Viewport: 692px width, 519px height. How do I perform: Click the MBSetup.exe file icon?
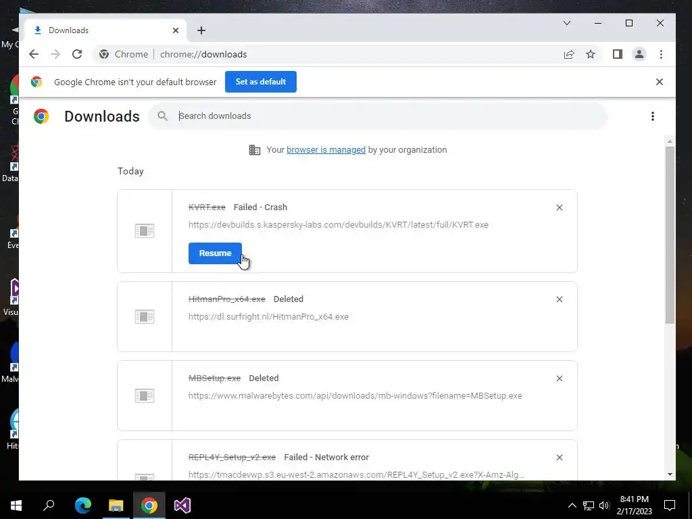point(145,395)
